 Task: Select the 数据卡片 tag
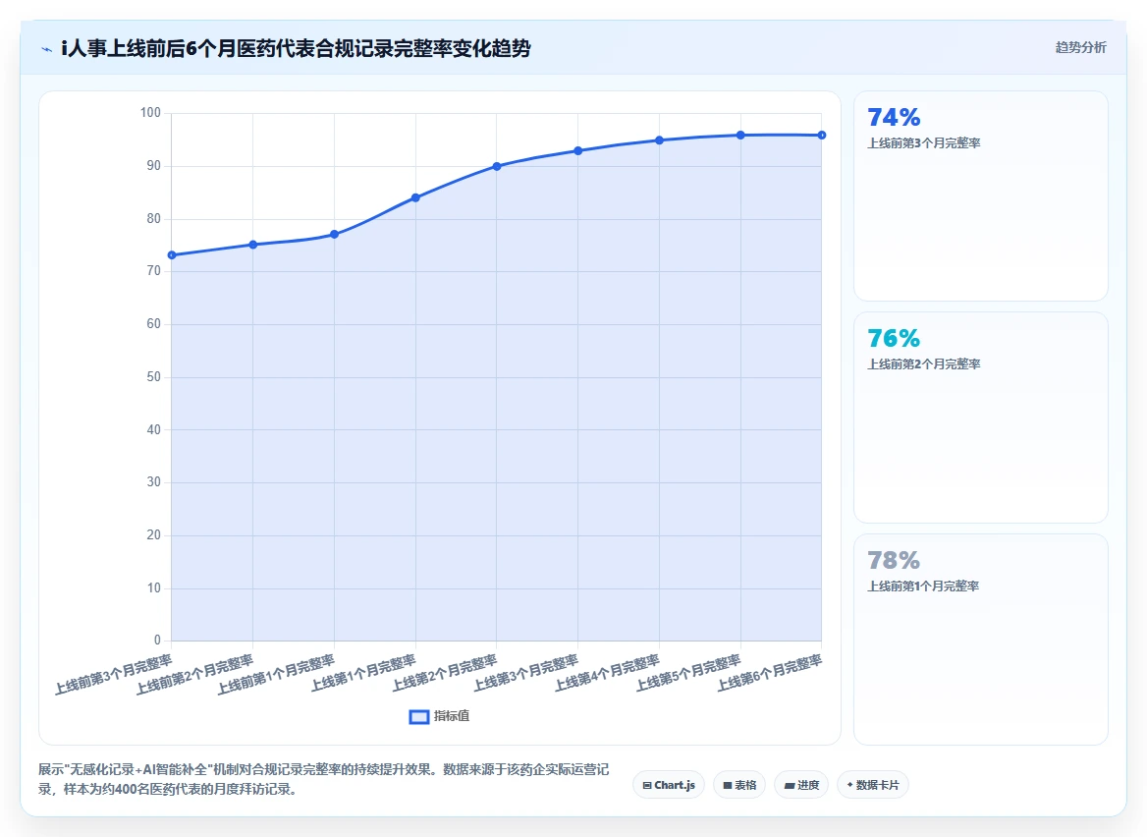tap(873, 785)
